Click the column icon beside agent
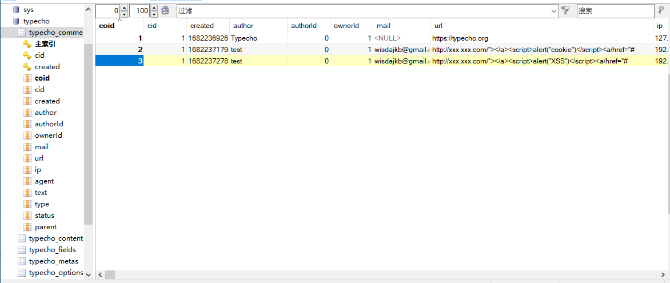This screenshot has height=283, width=670. (x=27, y=181)
